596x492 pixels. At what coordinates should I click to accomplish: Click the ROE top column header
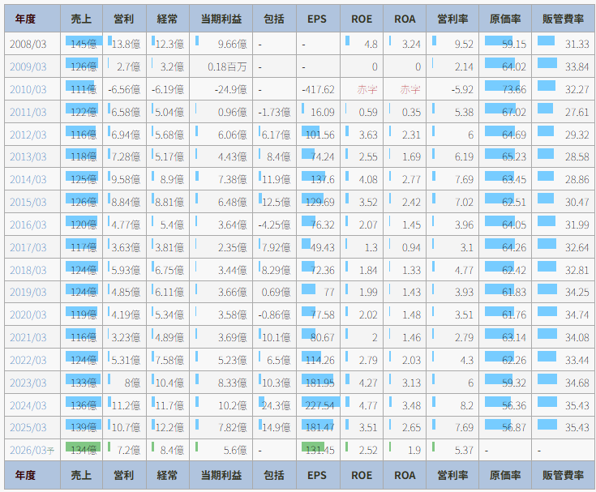pyautogui.click(x=362, y=19)
